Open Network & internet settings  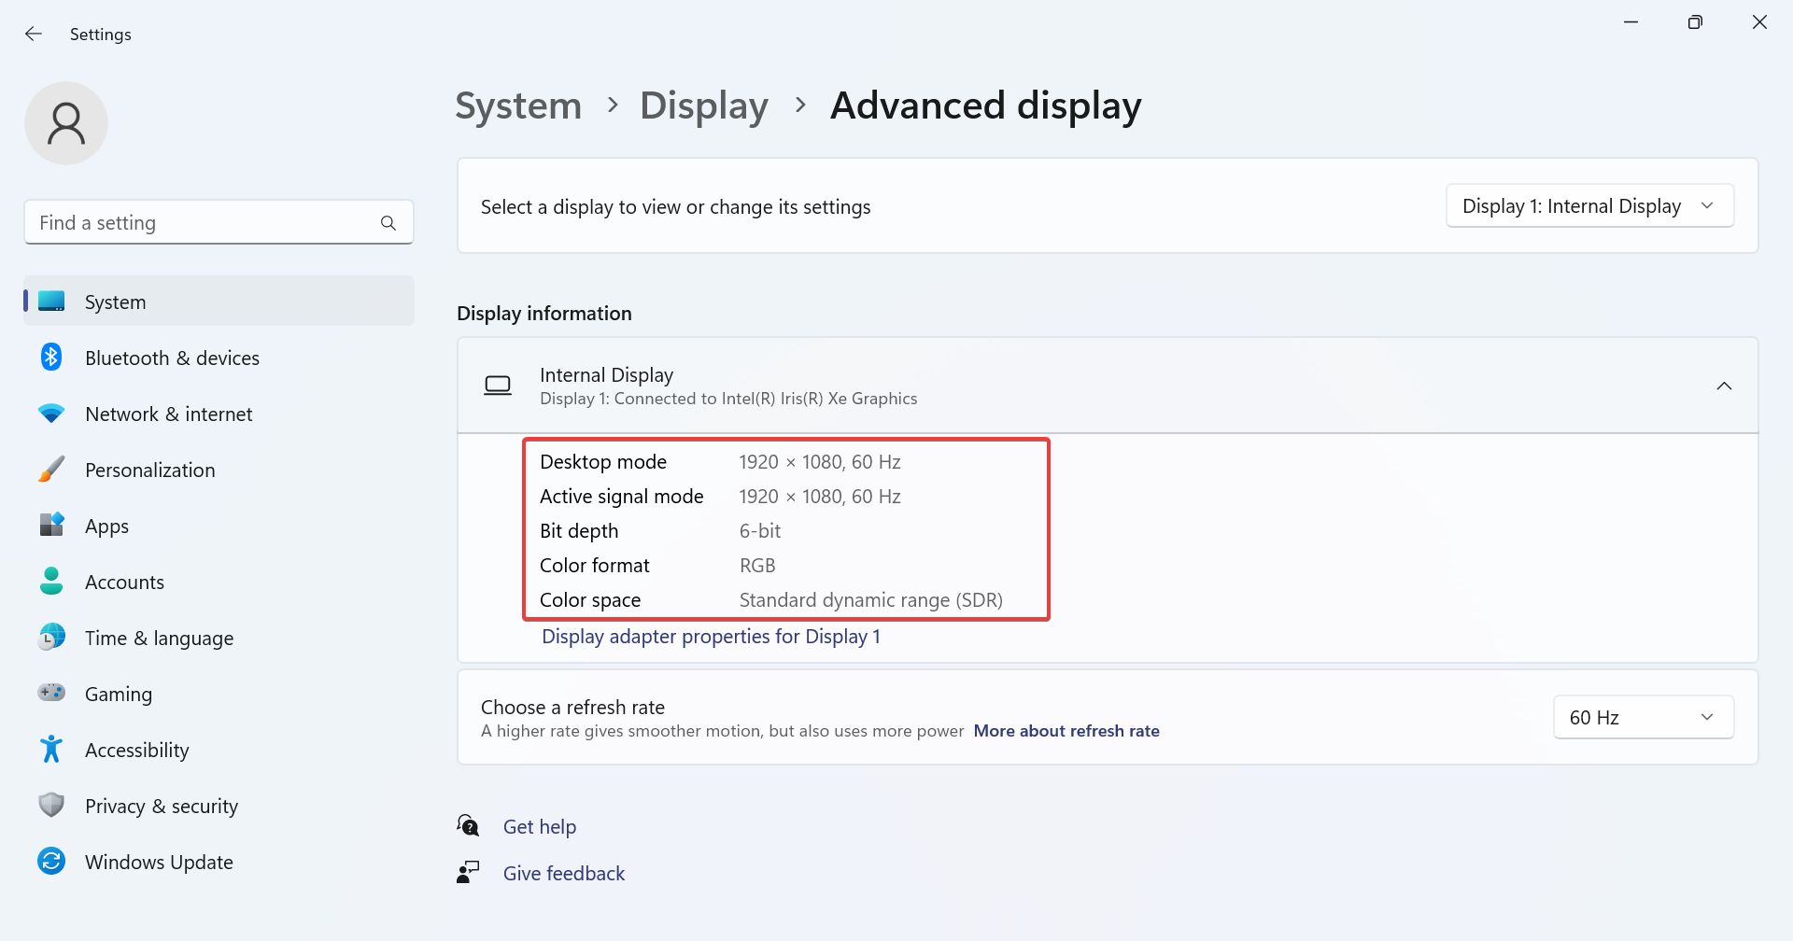[219, 414]
